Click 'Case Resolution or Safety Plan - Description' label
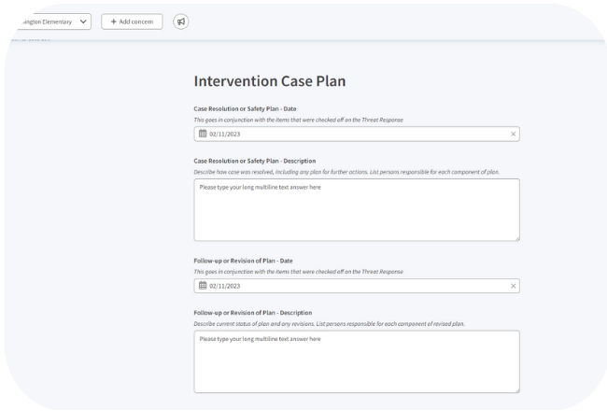607x411 pixels. coord(254,161)
